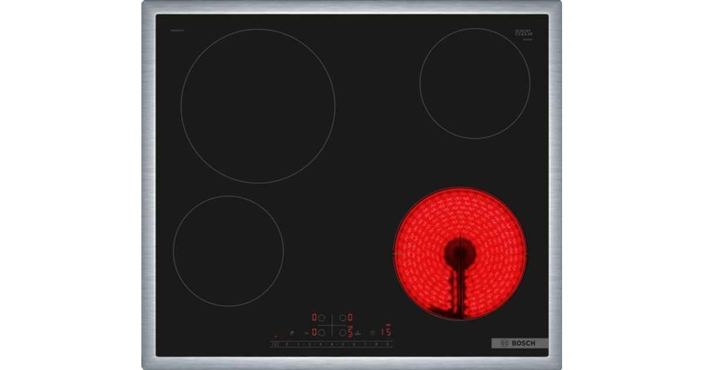Tap the hand-shaped wipe protection icon
This screenshot has width=704, height=370.
[x=292, y=332]
